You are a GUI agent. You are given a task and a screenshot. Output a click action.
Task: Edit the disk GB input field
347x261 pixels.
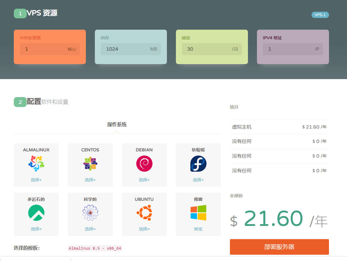212,49
